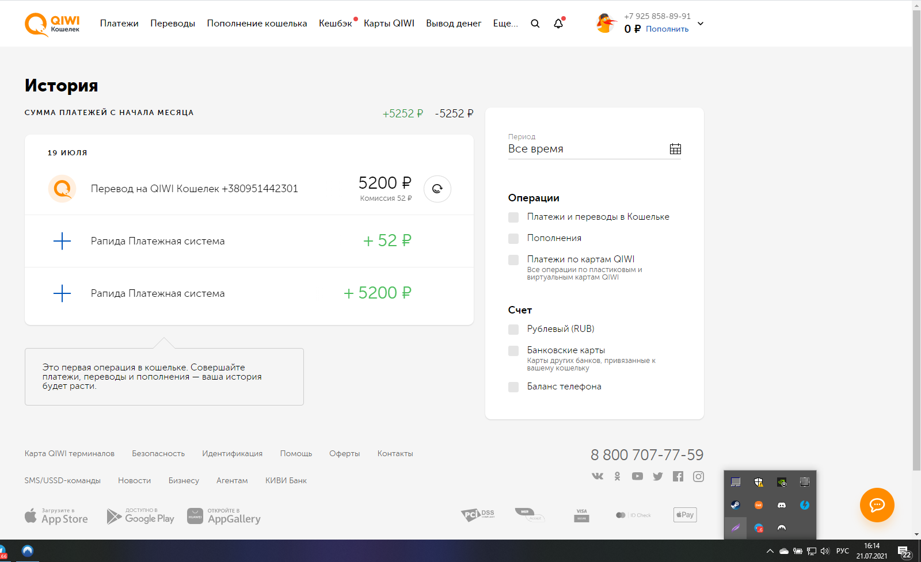This screenshot has width=921, height=562.
Task: Check 'Платежи по картам QIWI' filter
Action: (513, 260)
